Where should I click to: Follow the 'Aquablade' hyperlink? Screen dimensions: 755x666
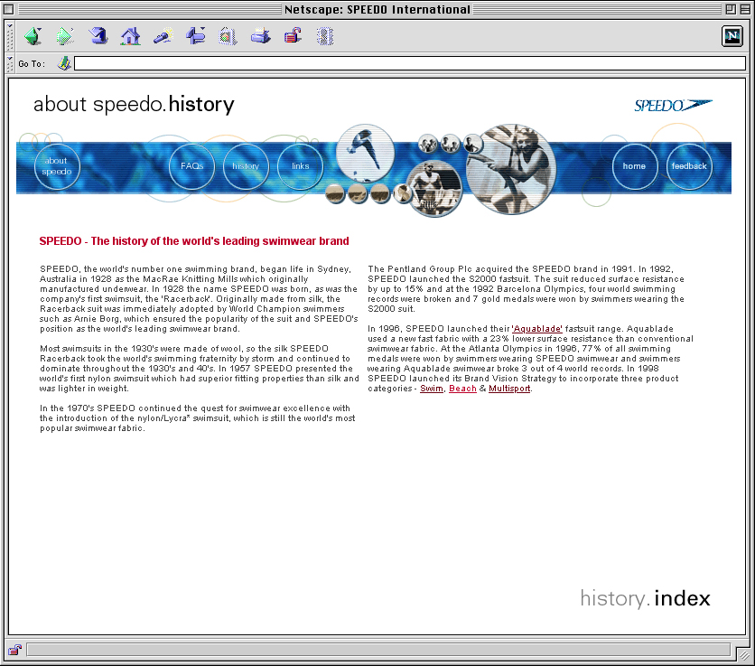click(537, 328)
